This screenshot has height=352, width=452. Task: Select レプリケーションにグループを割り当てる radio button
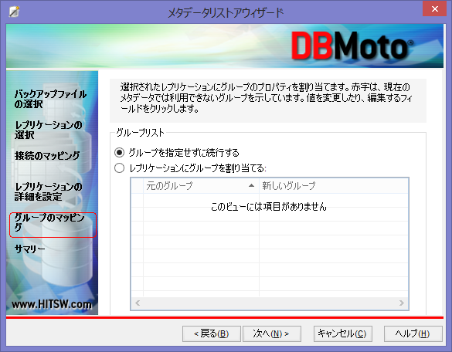point(119,168)
